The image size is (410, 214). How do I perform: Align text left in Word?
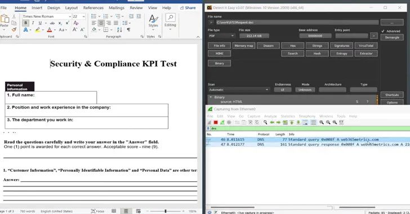[x=94, y=23]
